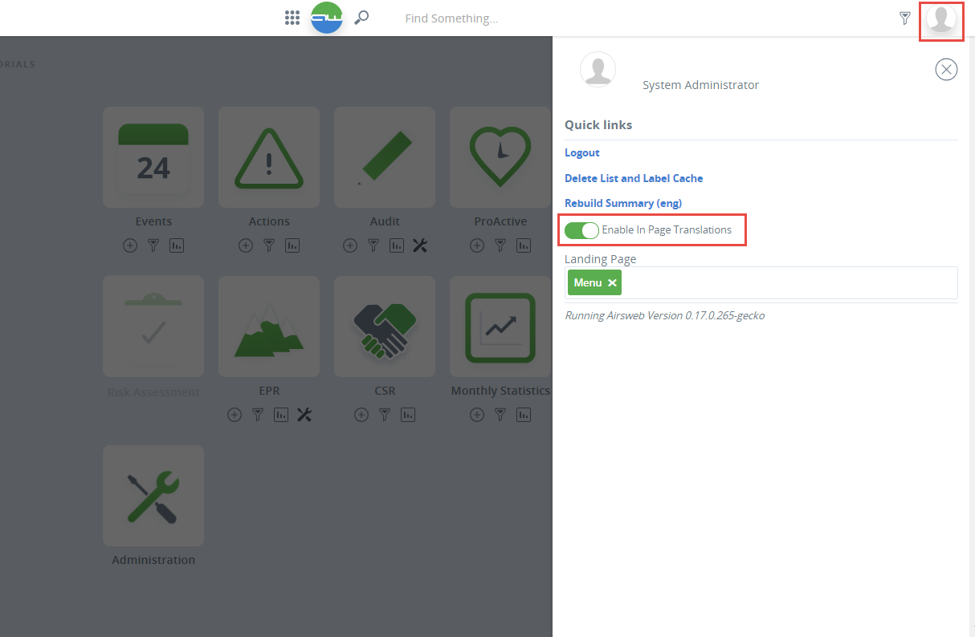
Task: Click Delete List and Label Cache
Action: coord(634,178)
